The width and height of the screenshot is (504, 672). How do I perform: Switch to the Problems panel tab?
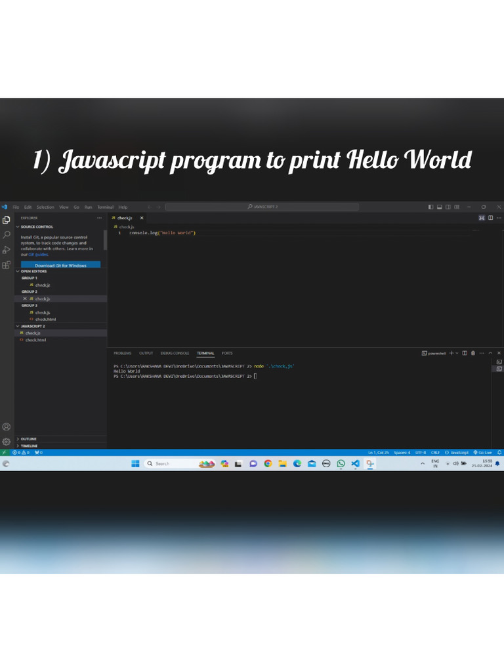pyautogui.click(x=123, y=353)
